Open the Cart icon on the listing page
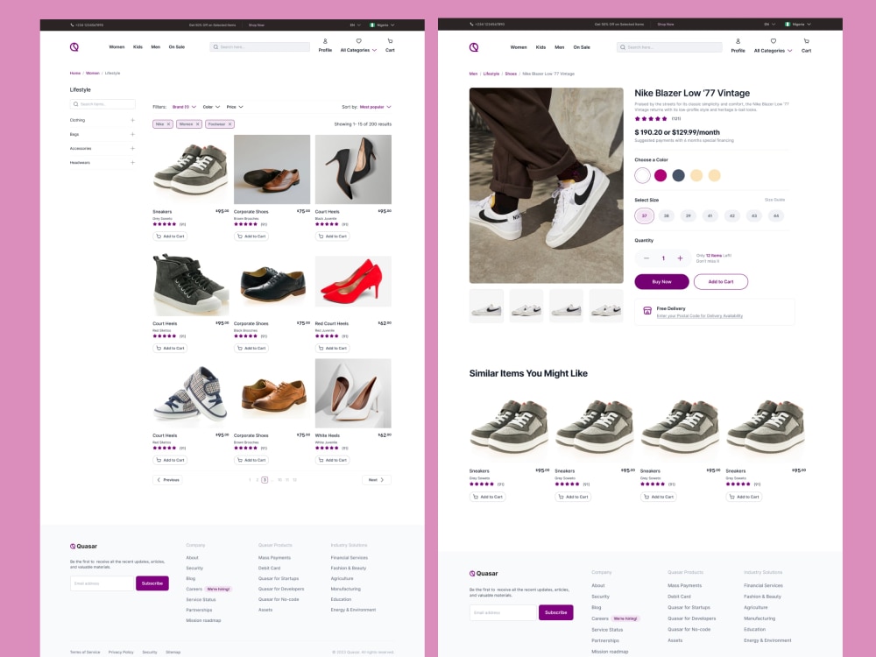 pyautogui.click(x=390, y=41)
